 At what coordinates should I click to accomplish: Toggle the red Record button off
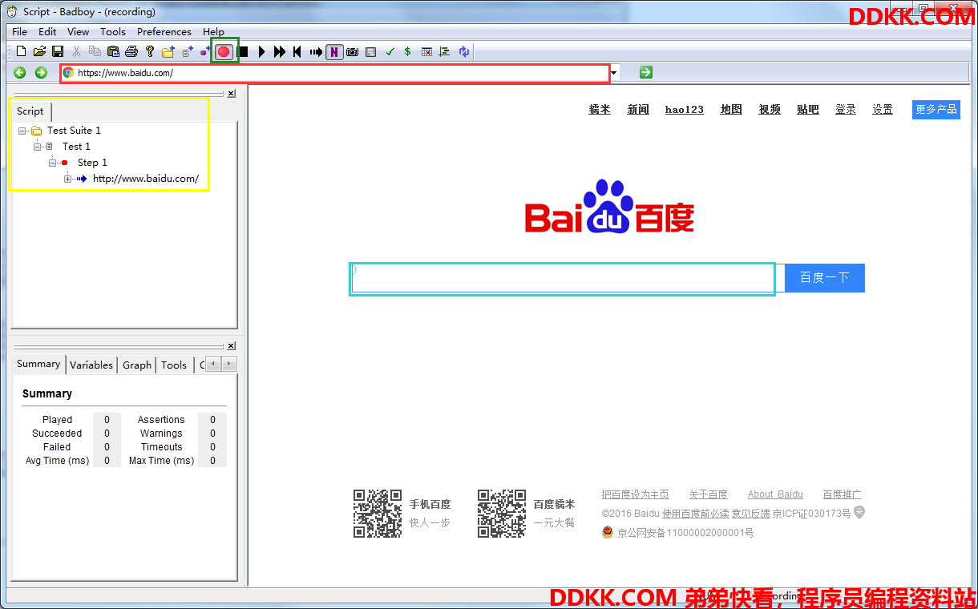coord(224,52)
